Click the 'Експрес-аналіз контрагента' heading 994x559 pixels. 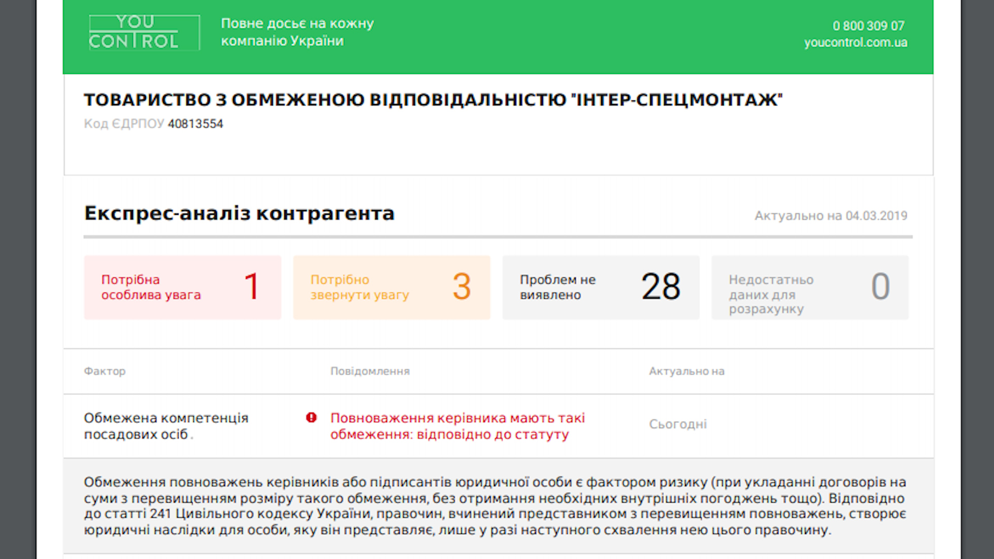click(239, 213)
